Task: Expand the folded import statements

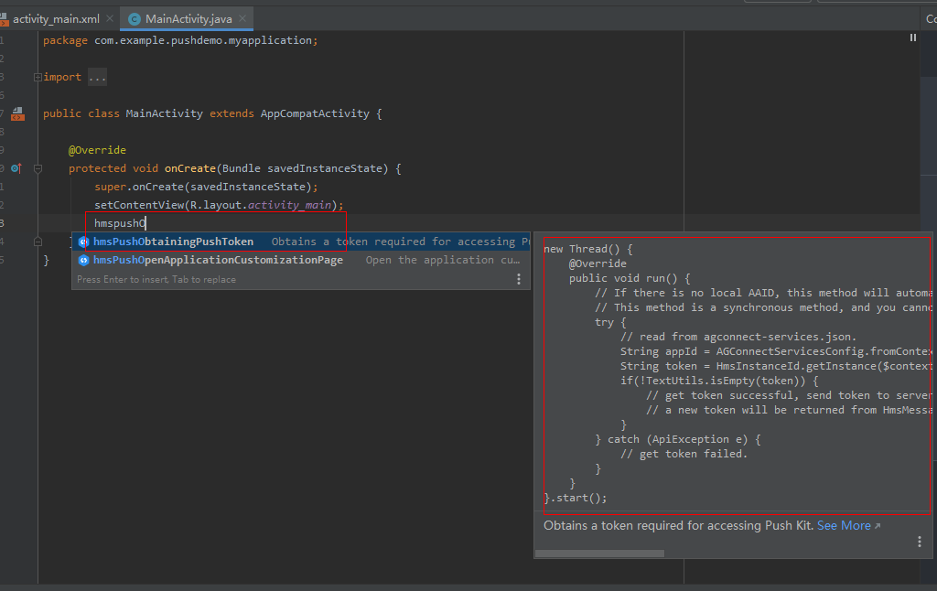Action: click(x=38, y=78)
